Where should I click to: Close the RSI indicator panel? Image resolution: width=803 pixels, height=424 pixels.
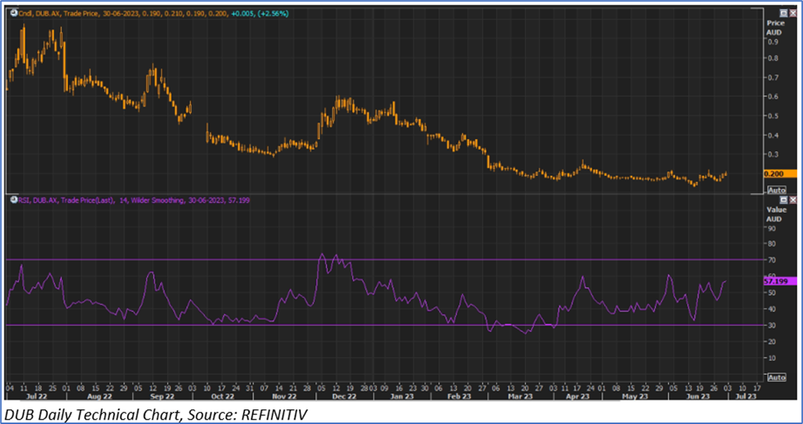[x=792, y=200]
